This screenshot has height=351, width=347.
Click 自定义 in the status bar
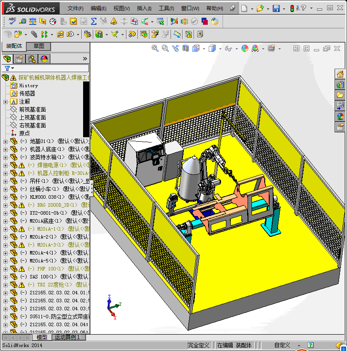point(282,345)
